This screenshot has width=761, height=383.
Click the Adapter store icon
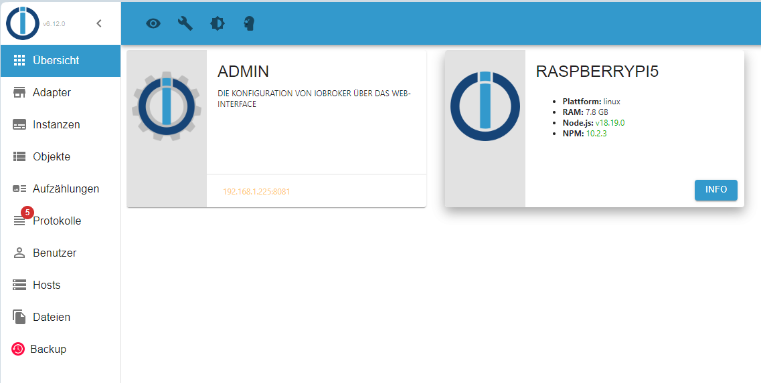(19, 92)
